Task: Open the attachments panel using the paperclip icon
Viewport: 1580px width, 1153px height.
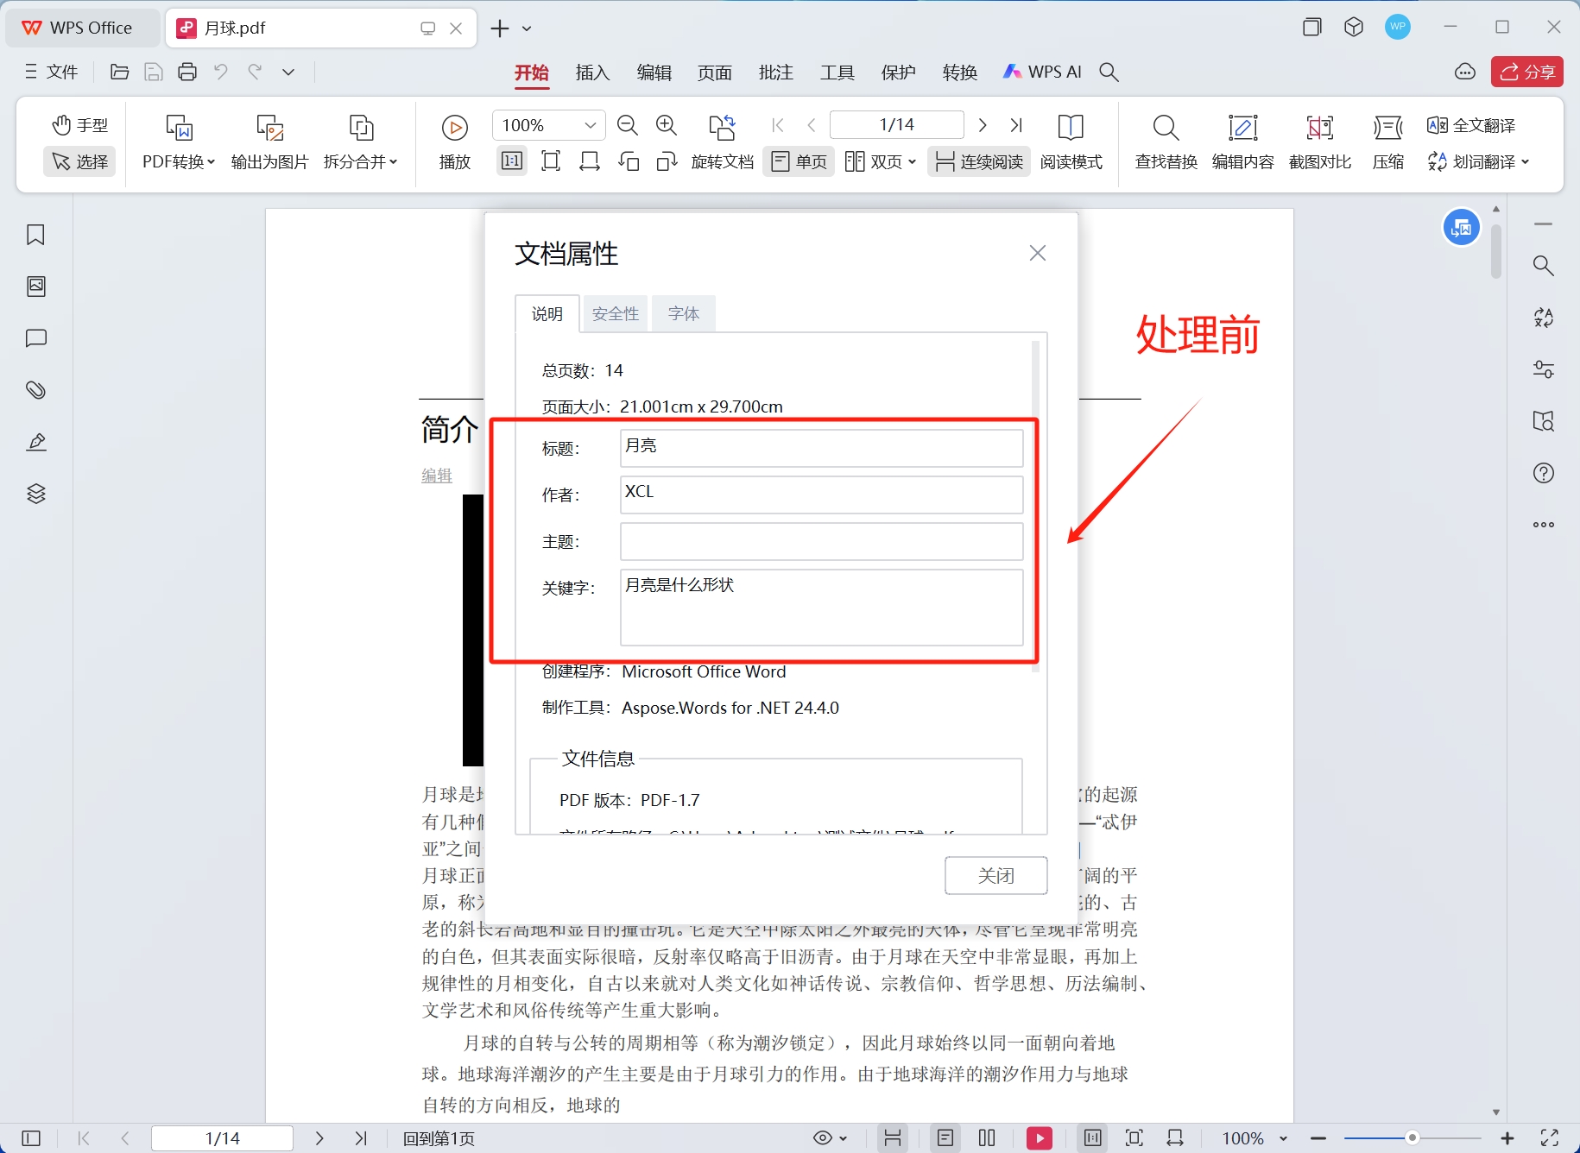Action: (x=35, y=390)
